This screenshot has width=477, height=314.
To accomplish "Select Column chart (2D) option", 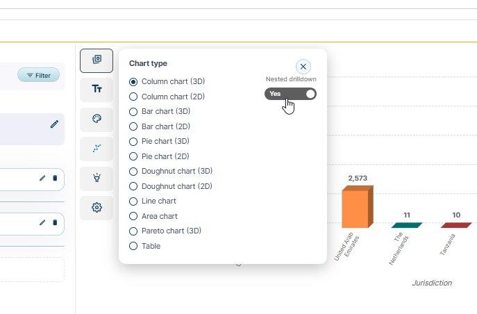I will click(x=133, y=97).
